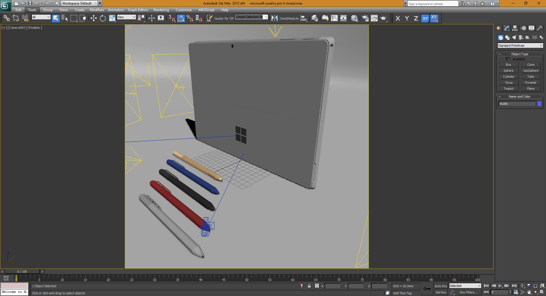The height and width of the screenshot is (296, 546).
Task: Open the Animation menu
Action: coord(116,10)
